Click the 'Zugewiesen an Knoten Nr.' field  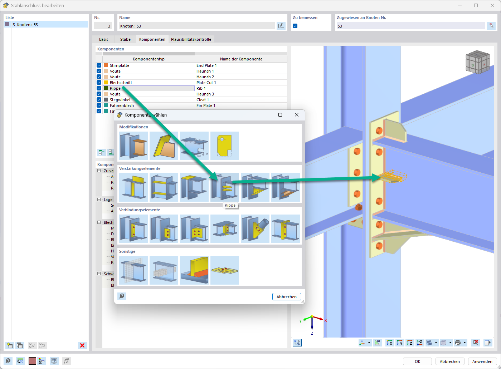click(x=410, y=26)
